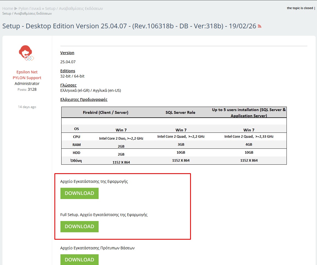Viewport: 317px width, 265px height.
Task: Click the Desktop Edition Version 25.04.07 topic title
Action: [129, 26]
